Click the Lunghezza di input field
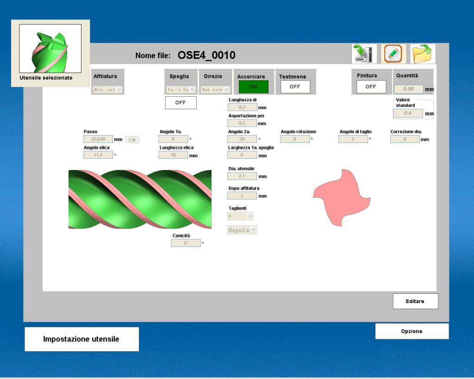The width and height of the screenshot is (474, 379). (x=242, y=107)
